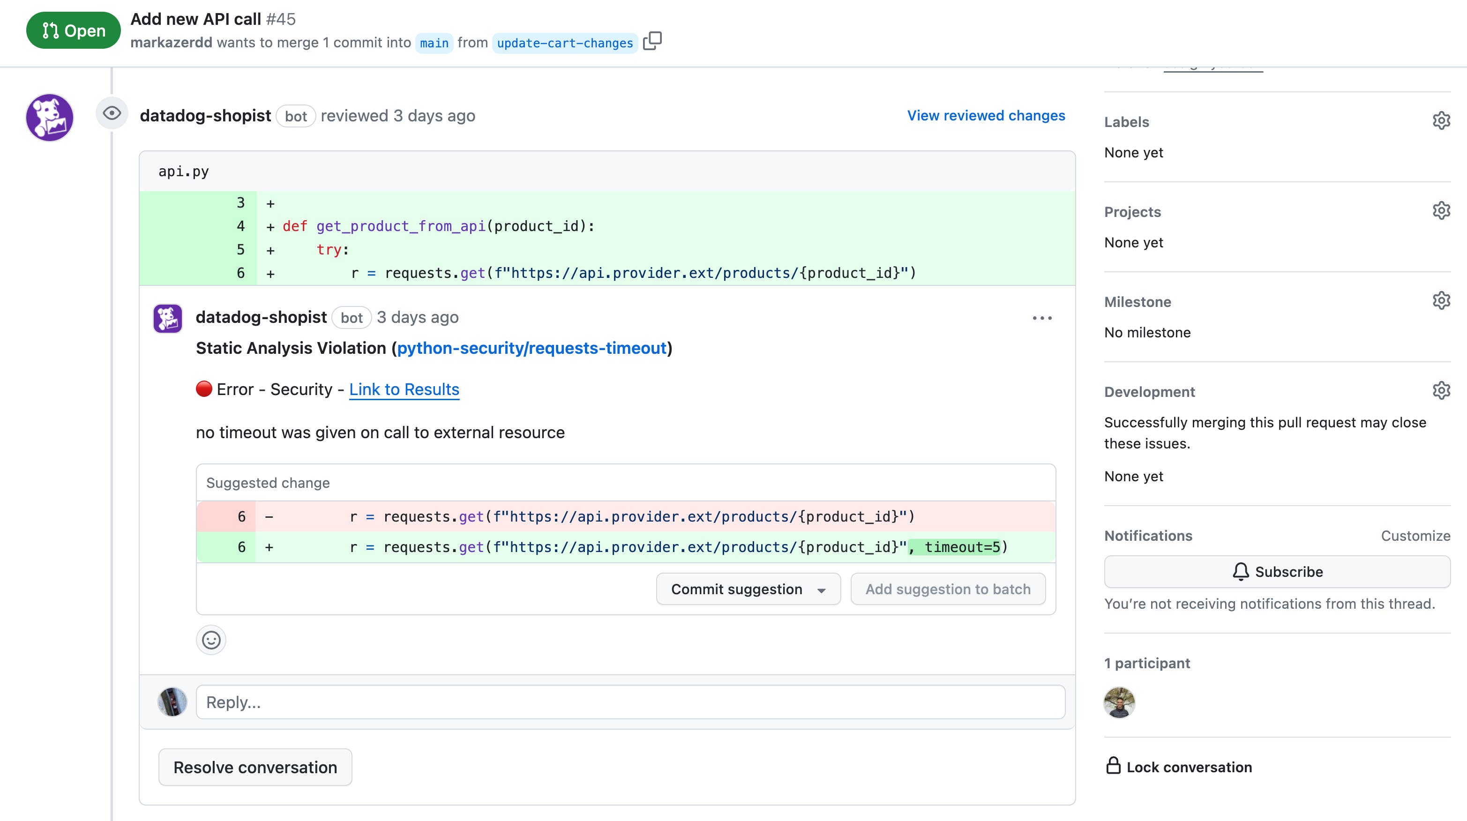Open Projects settings via the gear icon

point(1441,210)
